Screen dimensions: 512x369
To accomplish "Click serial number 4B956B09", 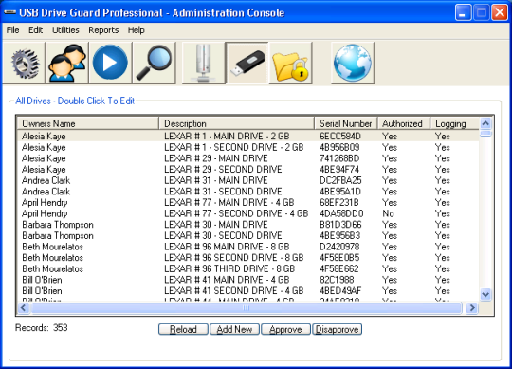I will tap(339, 147).
